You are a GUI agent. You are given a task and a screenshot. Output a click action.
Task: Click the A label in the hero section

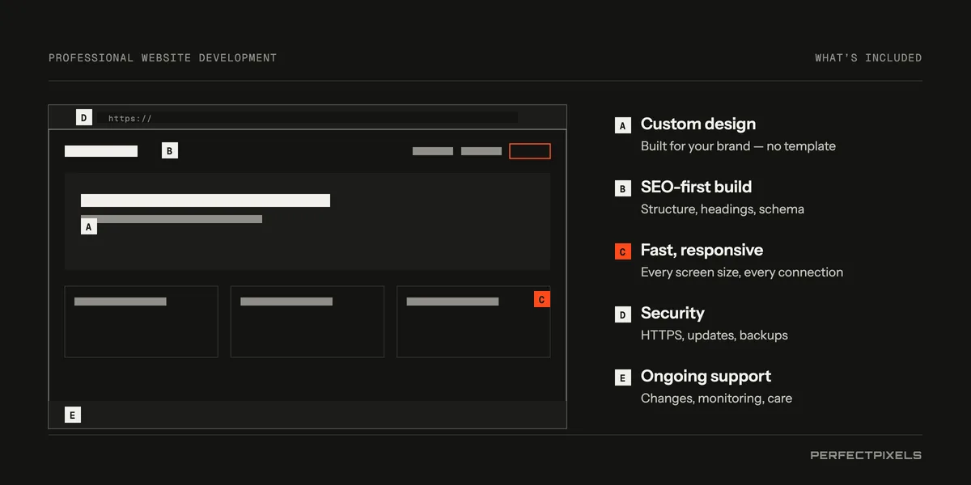coord(89,227)
